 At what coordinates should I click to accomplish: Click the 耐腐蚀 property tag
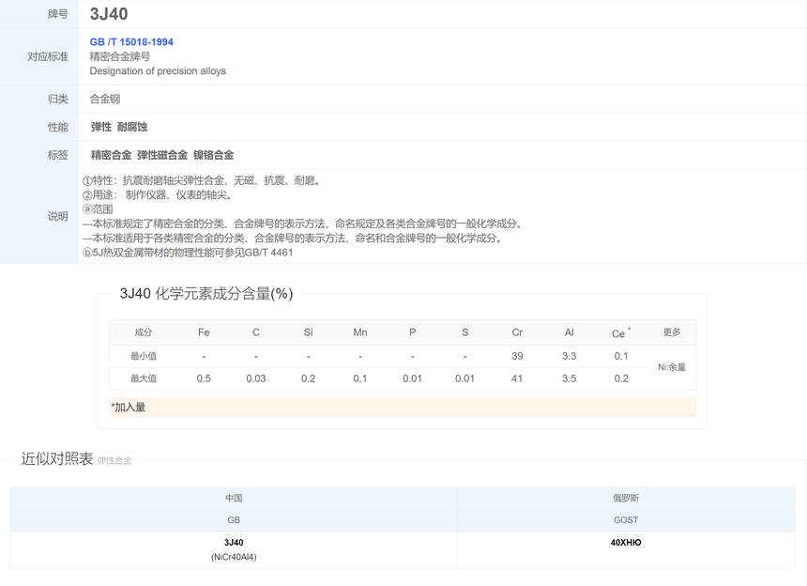coord(132,127)
